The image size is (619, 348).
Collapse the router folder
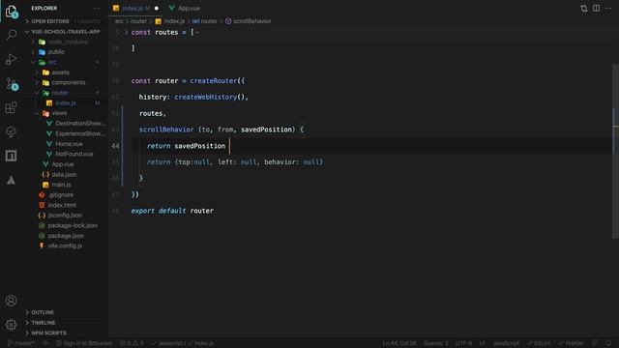click(x=60, y=93)
